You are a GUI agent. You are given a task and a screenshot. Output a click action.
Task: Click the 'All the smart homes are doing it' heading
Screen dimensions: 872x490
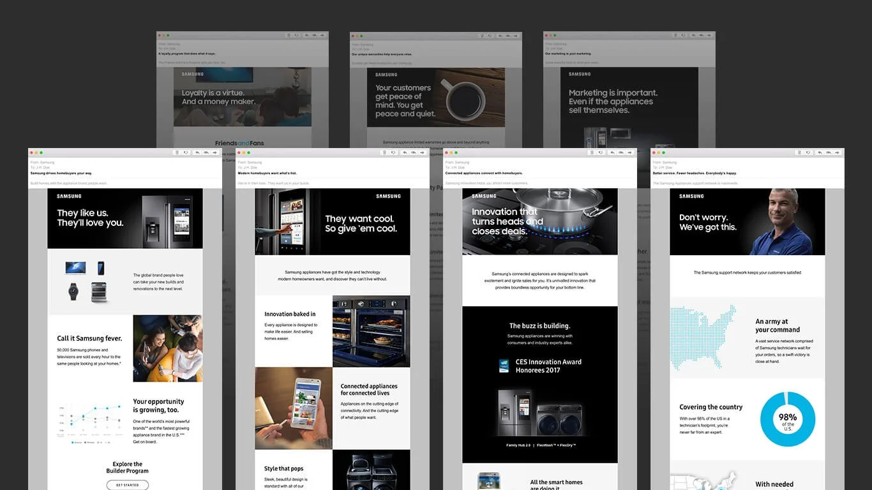(557, 485)
